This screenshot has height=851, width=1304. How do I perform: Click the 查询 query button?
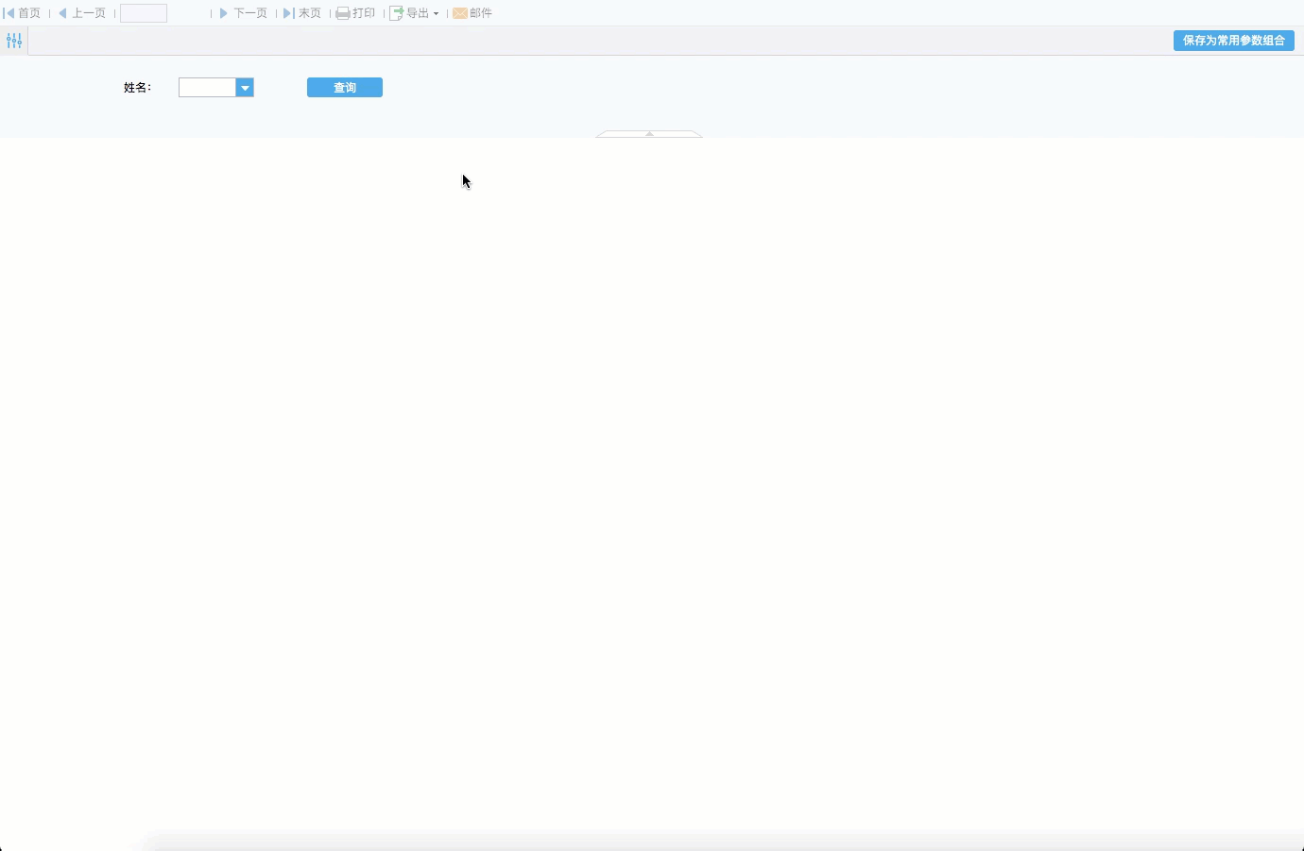click(345, 88)
